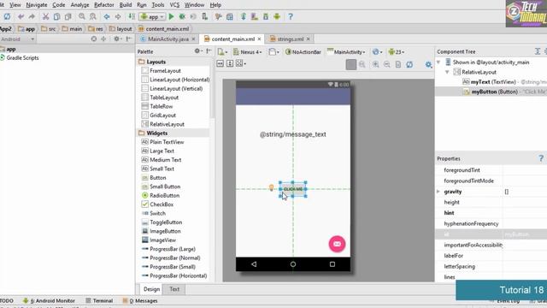
Task: Click Zoom In icon in designer
Action: (375, 64)
